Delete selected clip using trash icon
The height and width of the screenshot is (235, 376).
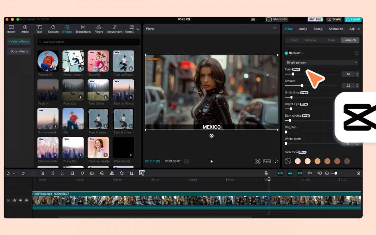tap(72, 173)
